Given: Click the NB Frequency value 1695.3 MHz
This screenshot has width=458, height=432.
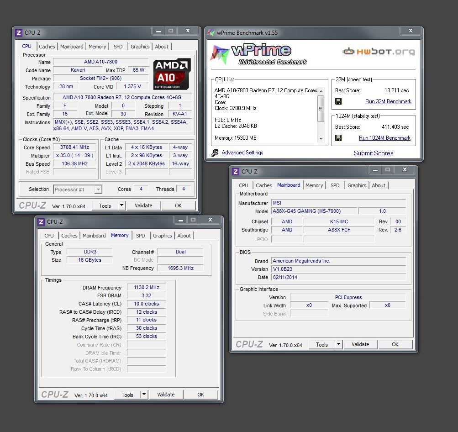Looking at the screenshot, I should pos(180,268).
